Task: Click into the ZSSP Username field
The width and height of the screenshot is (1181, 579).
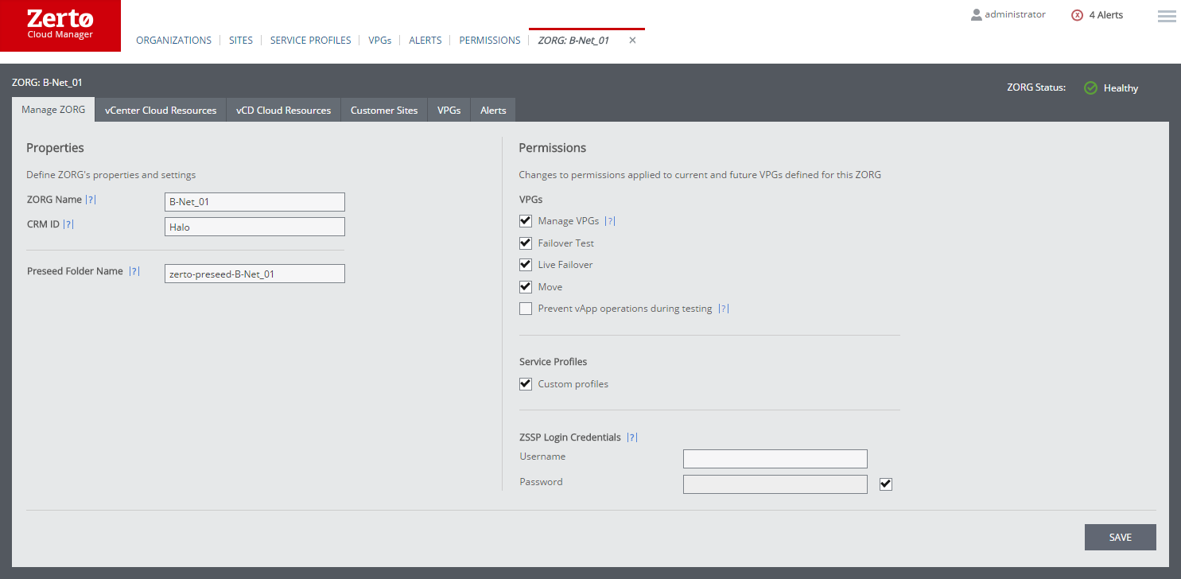Action: pyautogui.click(x=775, y=459)
